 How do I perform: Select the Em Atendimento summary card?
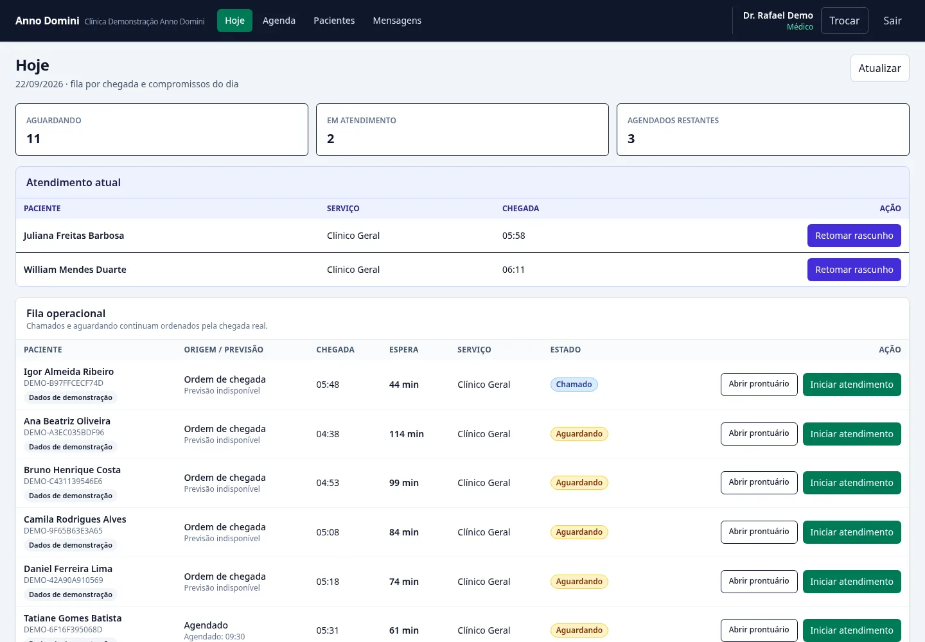coord(463,130)
